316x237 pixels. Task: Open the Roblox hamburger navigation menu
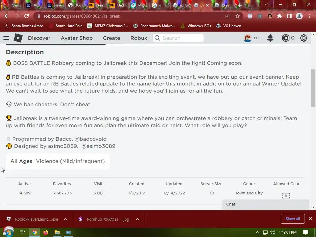pyautogui.click(x=6, y=38)
